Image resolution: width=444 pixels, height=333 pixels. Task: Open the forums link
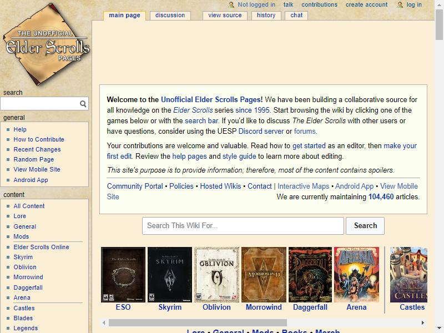tap(305, 132)
